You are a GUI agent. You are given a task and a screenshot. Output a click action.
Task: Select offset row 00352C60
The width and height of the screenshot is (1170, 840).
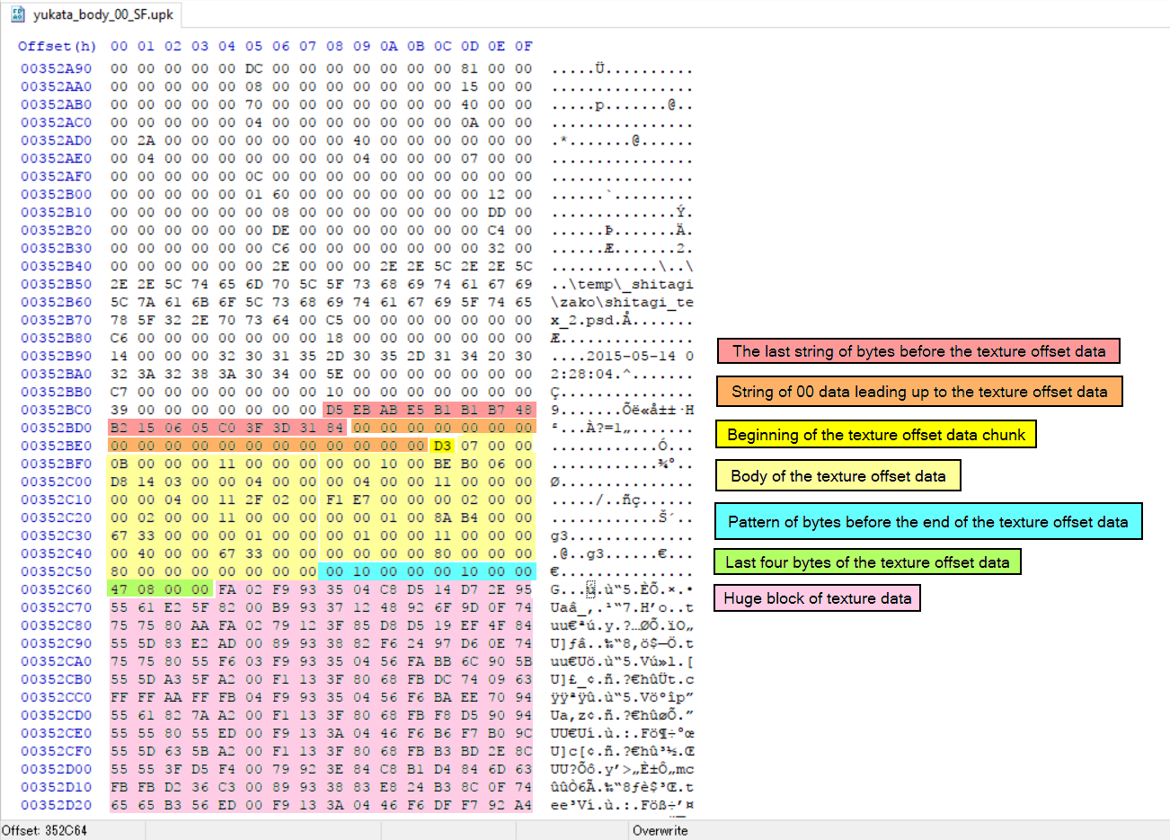coord(57,589)
